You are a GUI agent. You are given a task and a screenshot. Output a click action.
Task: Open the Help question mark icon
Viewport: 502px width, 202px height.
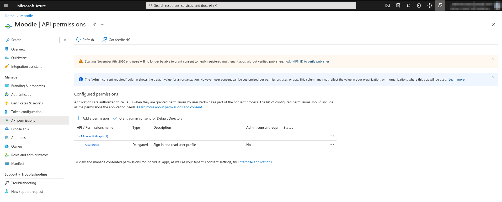(430, 5)
